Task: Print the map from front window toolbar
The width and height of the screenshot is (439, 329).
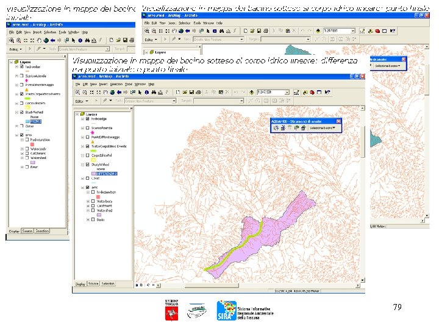Action: 198,92
